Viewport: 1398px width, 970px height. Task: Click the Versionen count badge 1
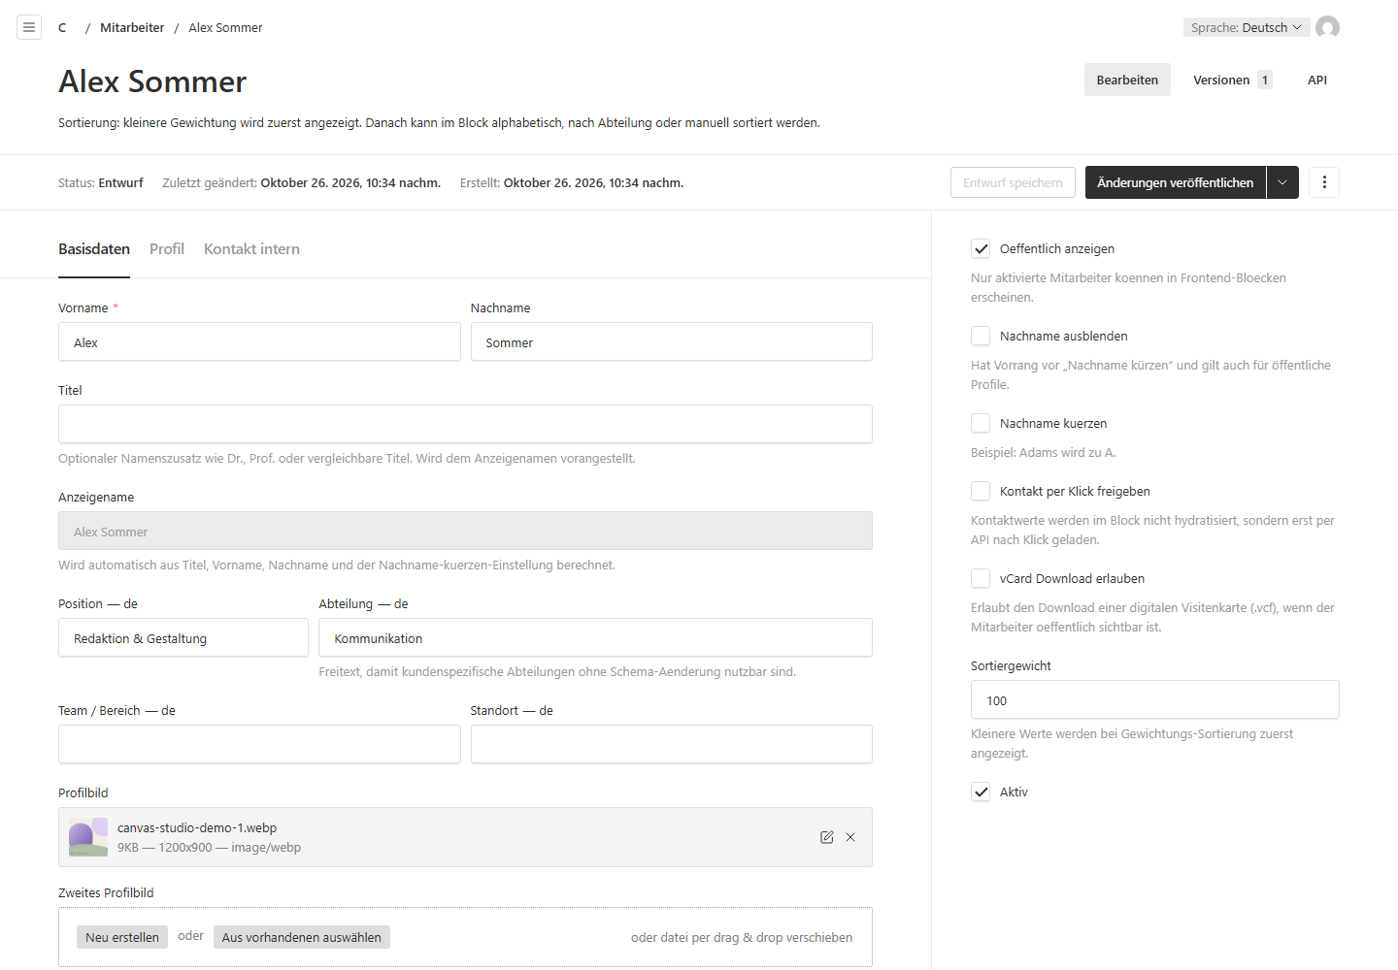1265,80
